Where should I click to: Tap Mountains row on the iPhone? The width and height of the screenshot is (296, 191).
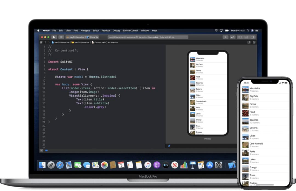pos(265,89)
